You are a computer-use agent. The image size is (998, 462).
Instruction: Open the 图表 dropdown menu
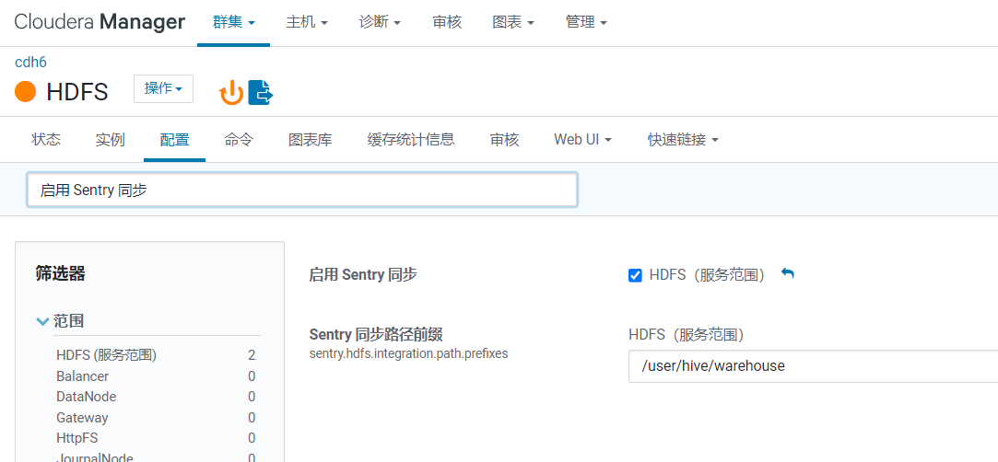[x=513, y=22]
